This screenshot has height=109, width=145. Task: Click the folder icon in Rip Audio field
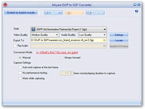point(104,46)
